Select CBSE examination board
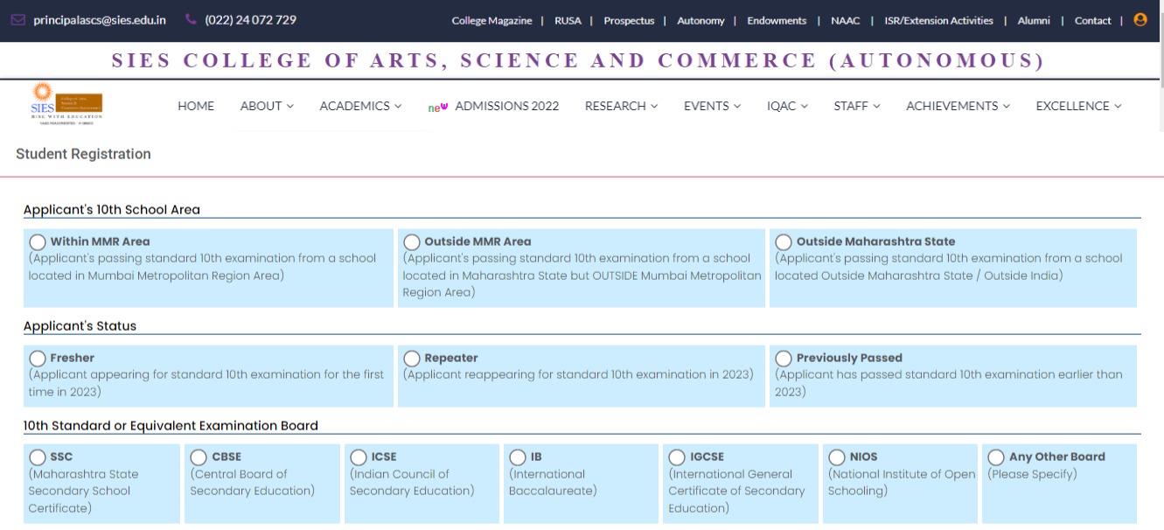The image size is (1164, 530). tap(199, 457)
